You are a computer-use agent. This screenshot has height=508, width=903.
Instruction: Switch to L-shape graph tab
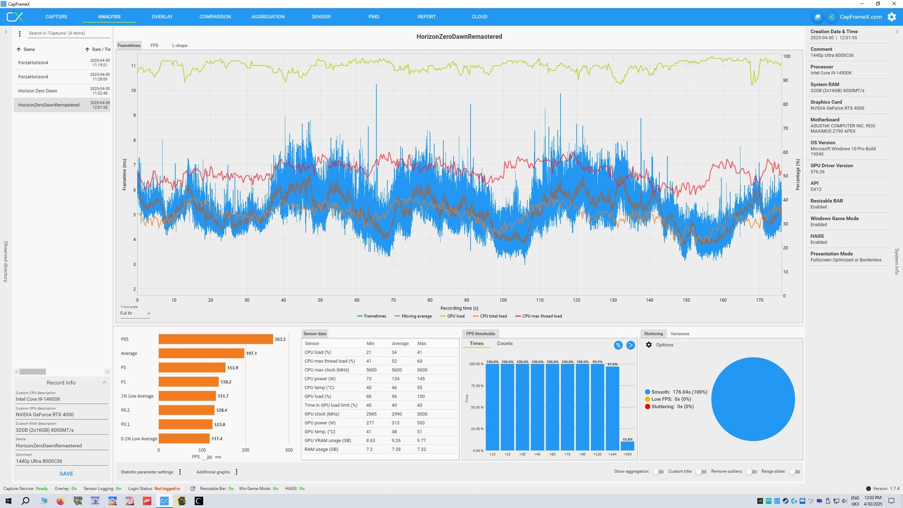coord(180,45)
